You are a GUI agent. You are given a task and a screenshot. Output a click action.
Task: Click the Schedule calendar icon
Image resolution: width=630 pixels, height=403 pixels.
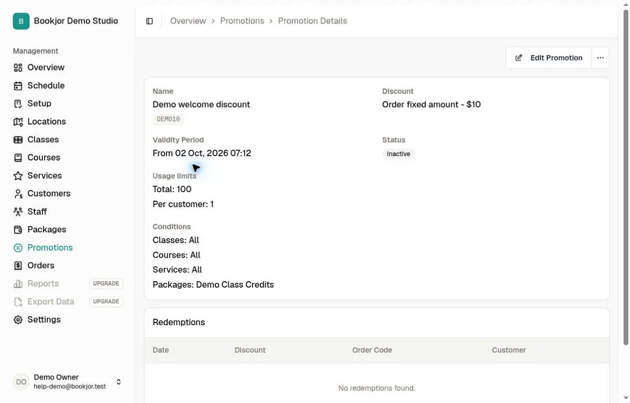18,85
